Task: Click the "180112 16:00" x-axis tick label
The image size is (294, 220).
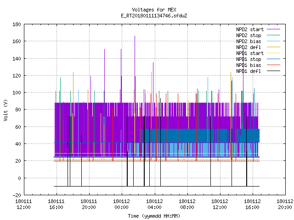Action: pyautogui.click(x=252, y=204)
